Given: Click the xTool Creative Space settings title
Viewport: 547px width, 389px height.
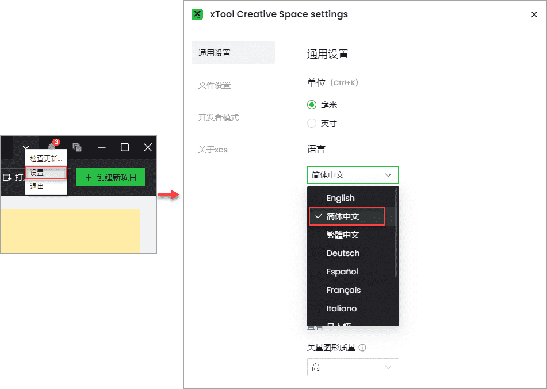Looking at the screenshot, I should click(279, 14).
